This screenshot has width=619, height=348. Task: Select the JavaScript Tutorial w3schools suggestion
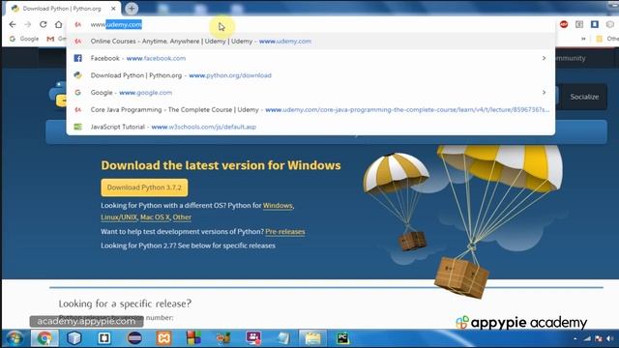point(310,127)
